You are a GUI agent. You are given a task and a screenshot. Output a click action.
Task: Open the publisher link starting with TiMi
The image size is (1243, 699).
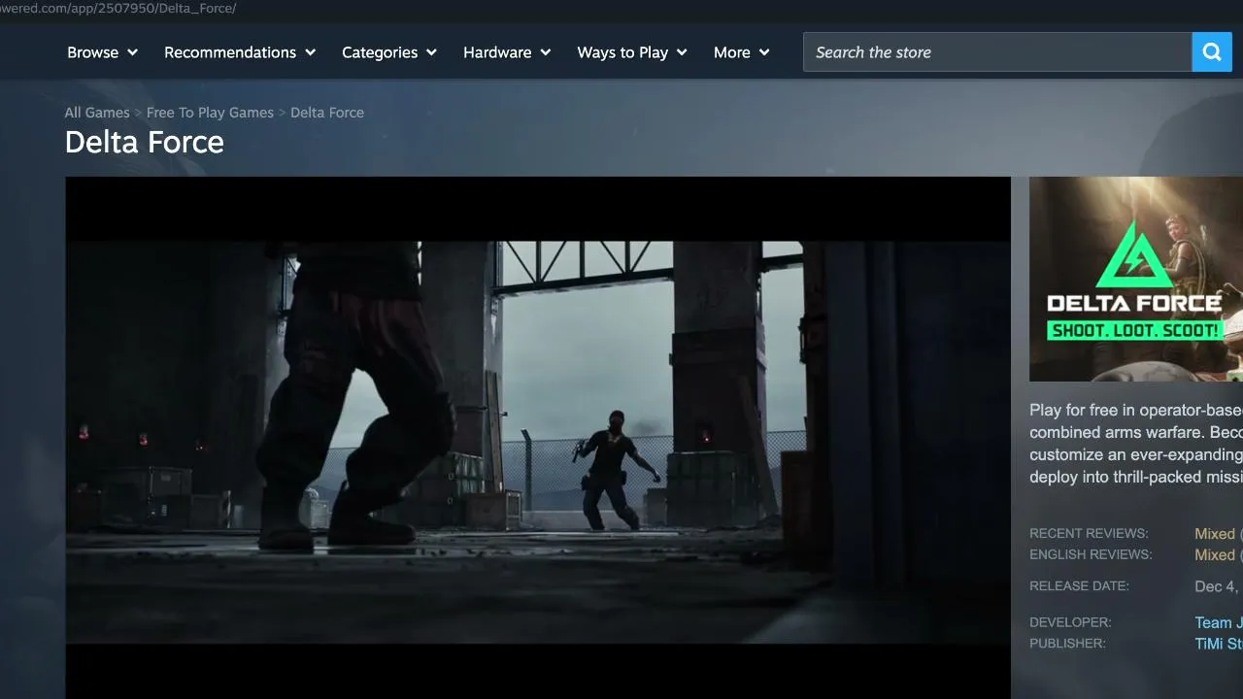[x=1219, y=645]
